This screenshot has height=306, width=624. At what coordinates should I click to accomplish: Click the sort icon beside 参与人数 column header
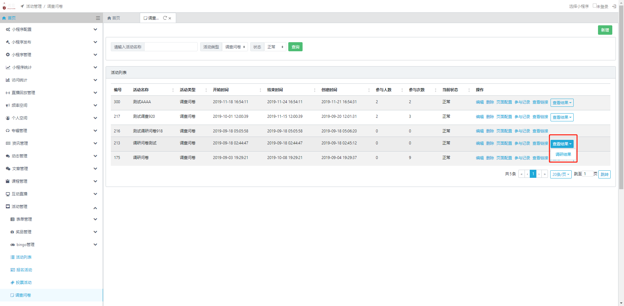[x=402, y=90]
